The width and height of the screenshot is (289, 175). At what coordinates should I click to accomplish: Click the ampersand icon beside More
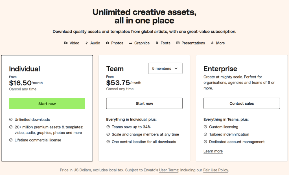click(x=213, y=43)
